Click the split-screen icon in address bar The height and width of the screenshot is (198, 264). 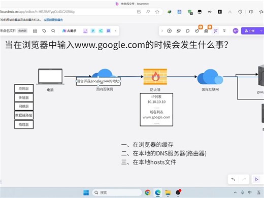click(139, 12)
